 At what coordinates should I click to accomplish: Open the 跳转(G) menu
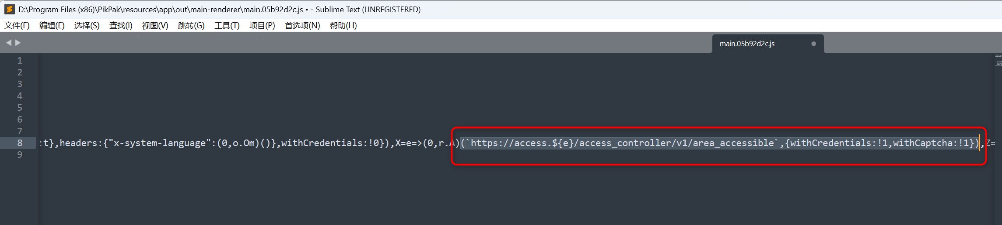pyautogui.click(x=191, y=25)
